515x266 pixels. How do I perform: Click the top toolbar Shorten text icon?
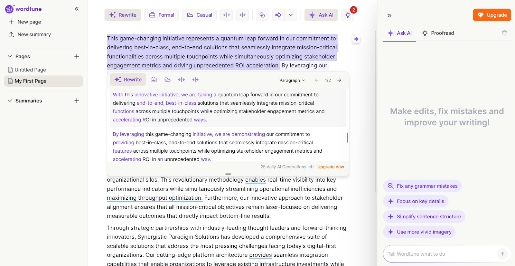242,15
